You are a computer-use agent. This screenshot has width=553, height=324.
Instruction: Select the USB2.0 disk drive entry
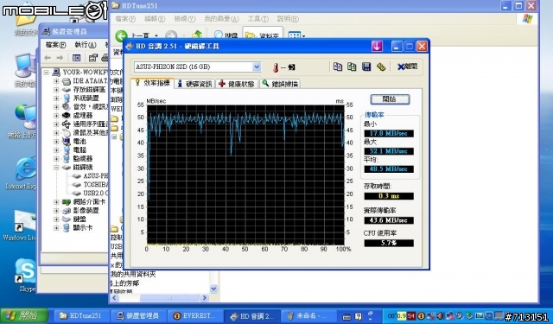click(x=90, y=194)
